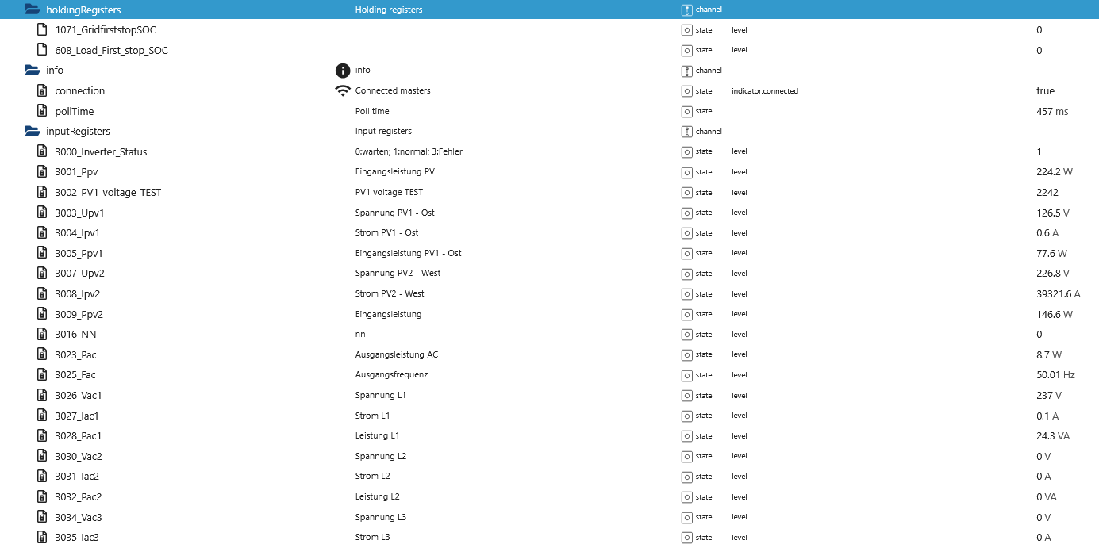Screen dimensions: 1099x548
Task: Click the 39321.6 A value of 3008_Ipv2
Action: click(1058, 293)
